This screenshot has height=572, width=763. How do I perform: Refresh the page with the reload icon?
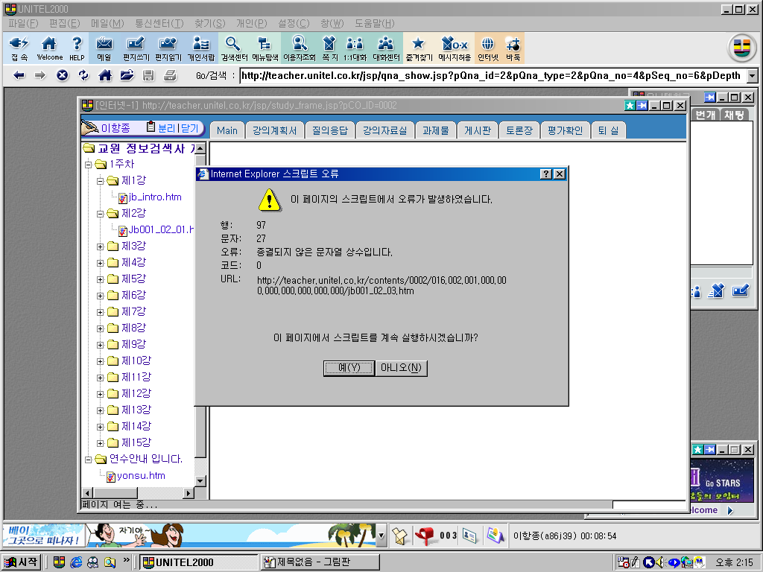(x=83, y=75)
